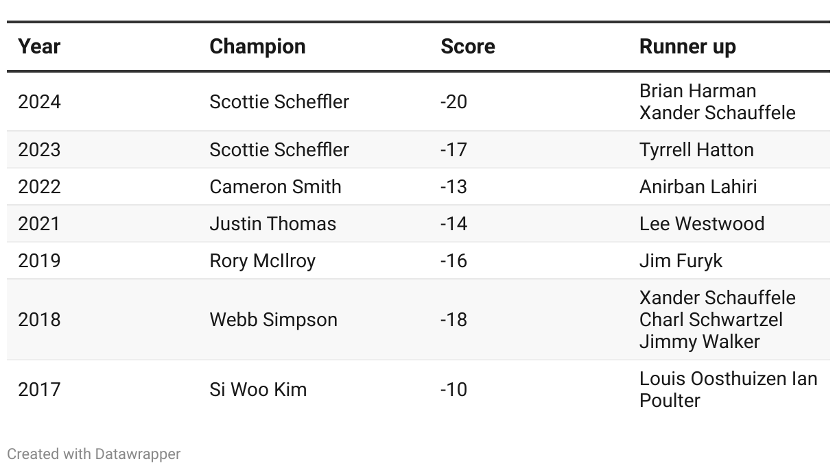The image size is (837, 470).
Task: Open the Created with Datawrapper link
Action: click(94, 454)
